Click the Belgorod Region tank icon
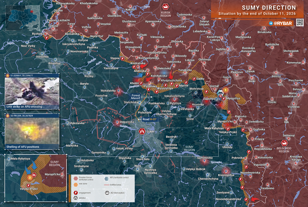Viewport: 308px width, 207px height. pos(284,143)
